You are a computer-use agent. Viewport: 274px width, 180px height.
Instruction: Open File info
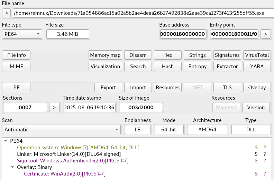click(17, 55)
